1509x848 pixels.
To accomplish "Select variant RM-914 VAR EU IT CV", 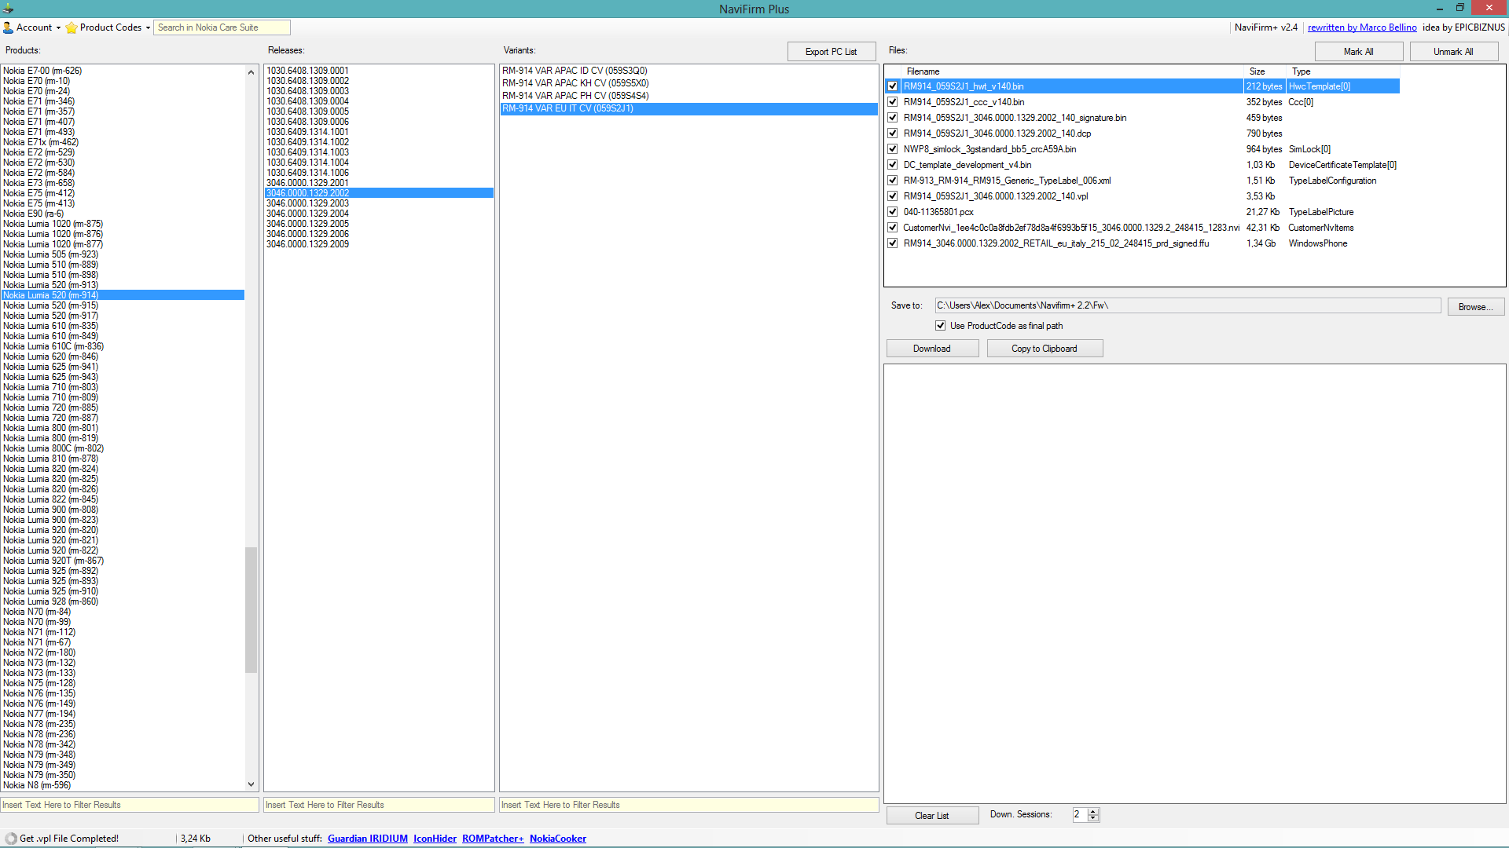I will (x=689, y=108).
